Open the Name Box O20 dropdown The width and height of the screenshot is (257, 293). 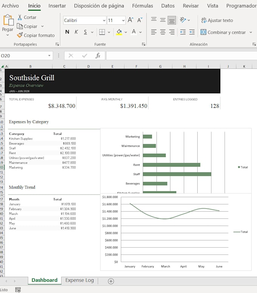(x=49, y=56)
